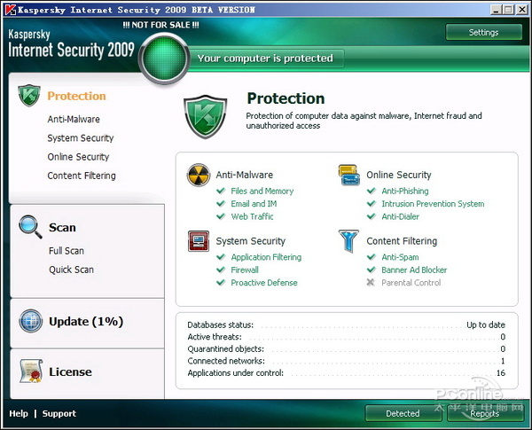
Task: Click the Kaspersky title bar logo icon
Action: [10, 10]
